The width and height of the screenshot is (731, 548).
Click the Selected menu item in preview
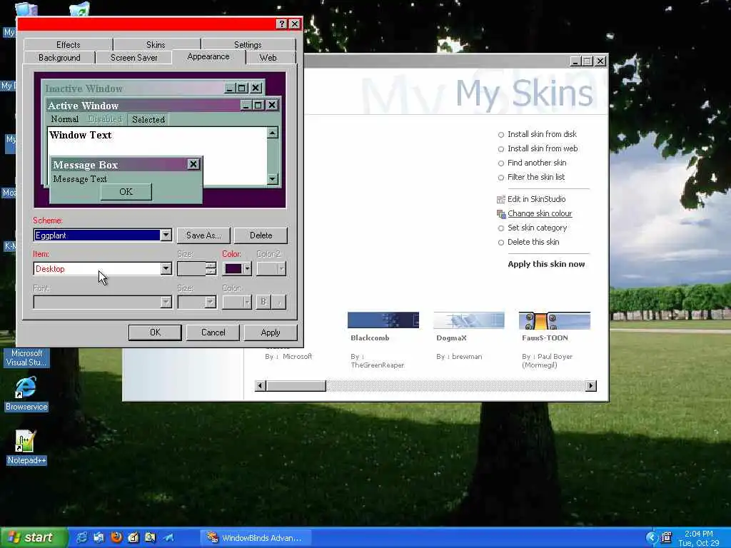pyautogui.click(x=148, y=119)
